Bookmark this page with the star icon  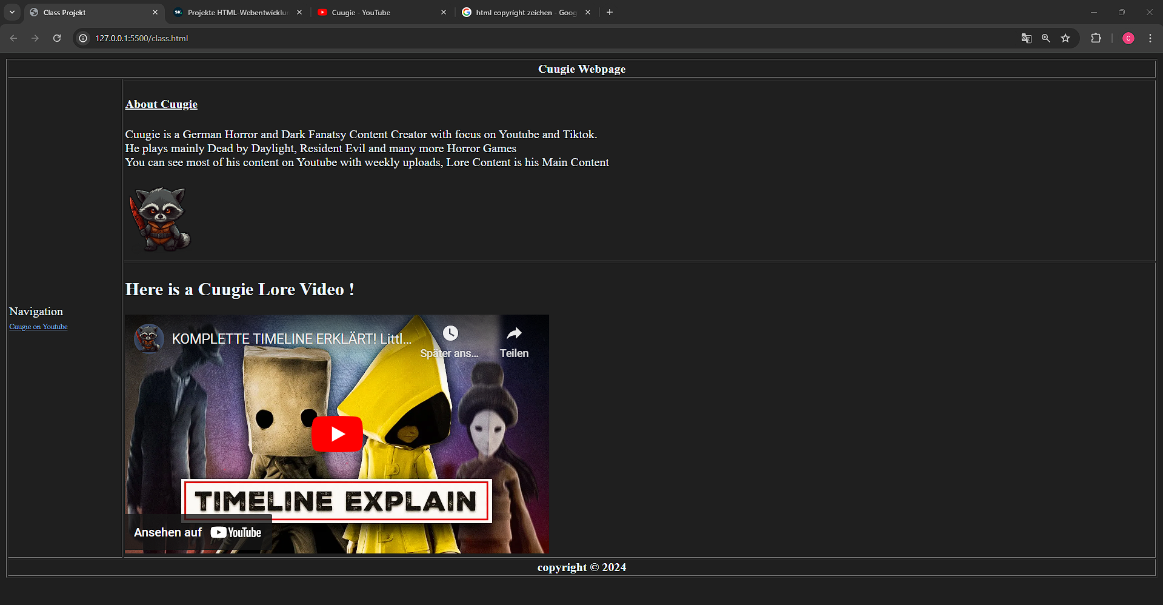click(x=1065, y=38)
